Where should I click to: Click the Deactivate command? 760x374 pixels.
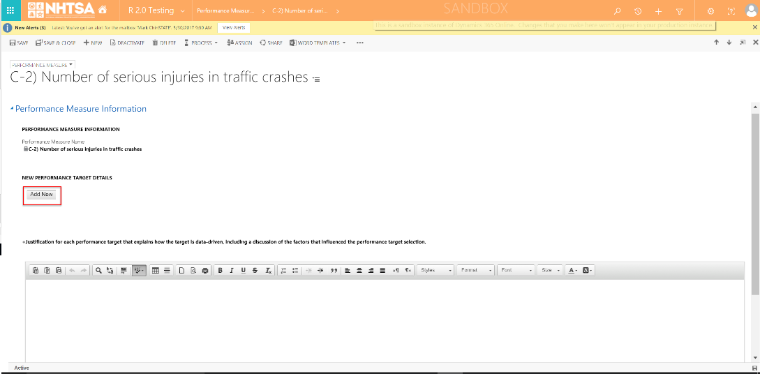127,43
